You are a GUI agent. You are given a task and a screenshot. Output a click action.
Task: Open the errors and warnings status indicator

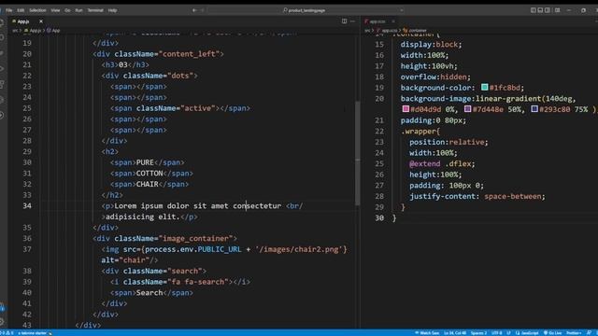click(x=7, y=333)
